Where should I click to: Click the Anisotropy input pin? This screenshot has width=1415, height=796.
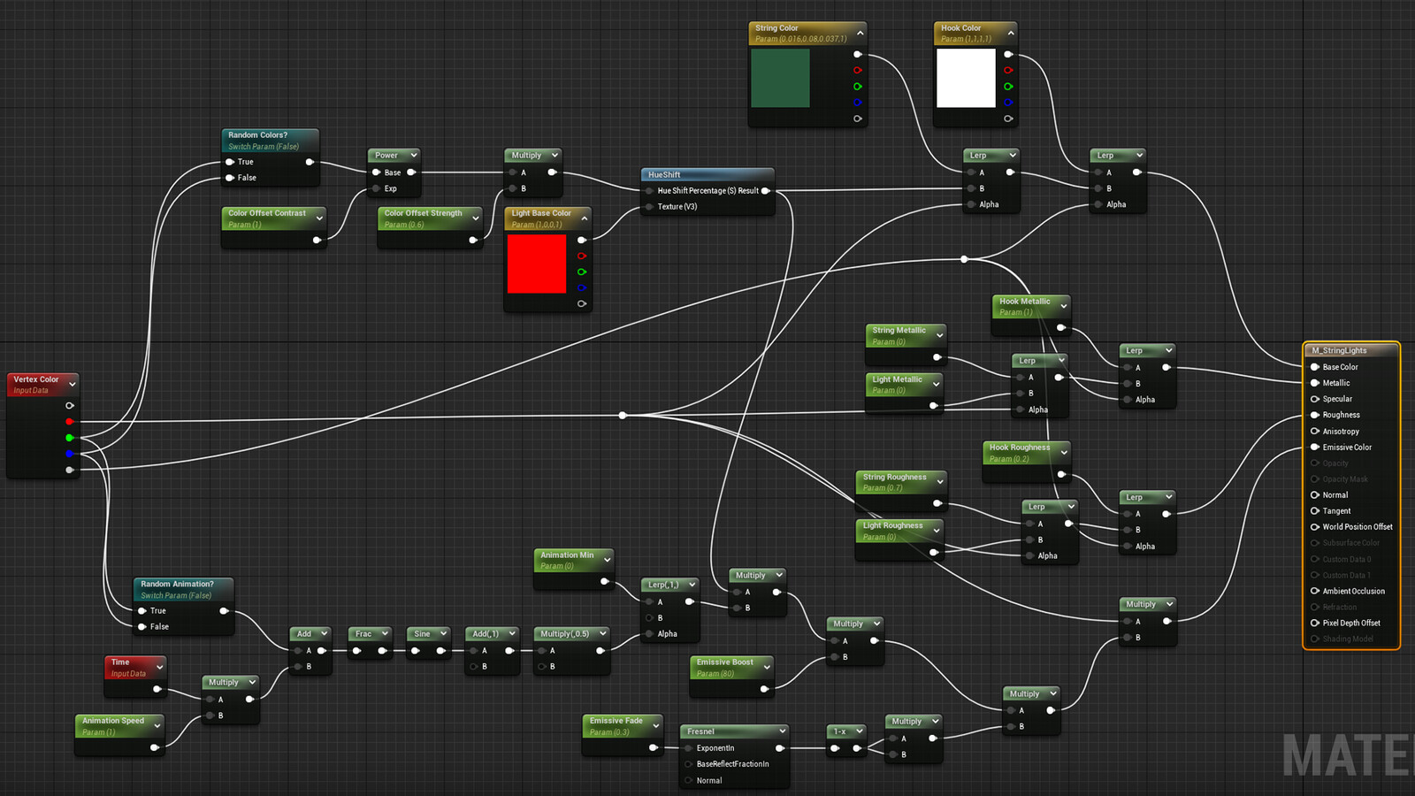[1315, 432]
